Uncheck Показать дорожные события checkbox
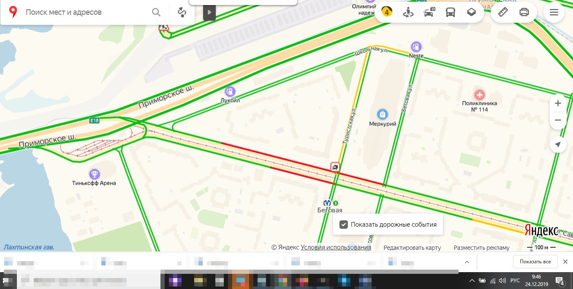Screen dimensions: 573x289 pyautogui.click(x=344, y=225)
